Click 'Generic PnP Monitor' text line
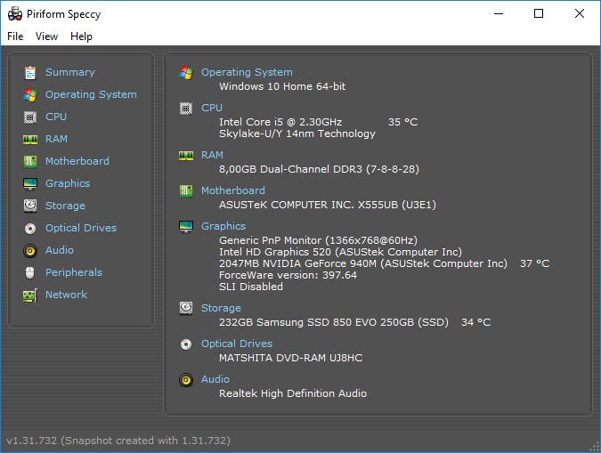Viewport: 601px width, 453px height. pos(318,240)
